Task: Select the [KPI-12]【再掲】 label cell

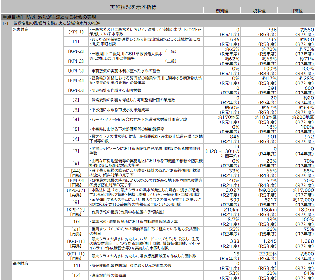Action: point(76,212)
